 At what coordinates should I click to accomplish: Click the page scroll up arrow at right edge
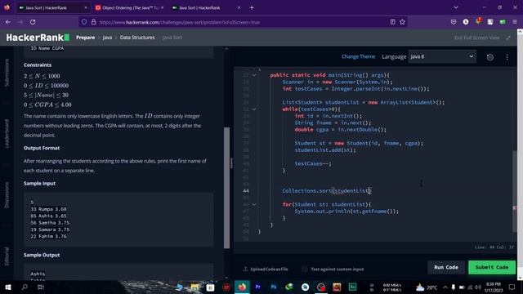coord(520,31)
